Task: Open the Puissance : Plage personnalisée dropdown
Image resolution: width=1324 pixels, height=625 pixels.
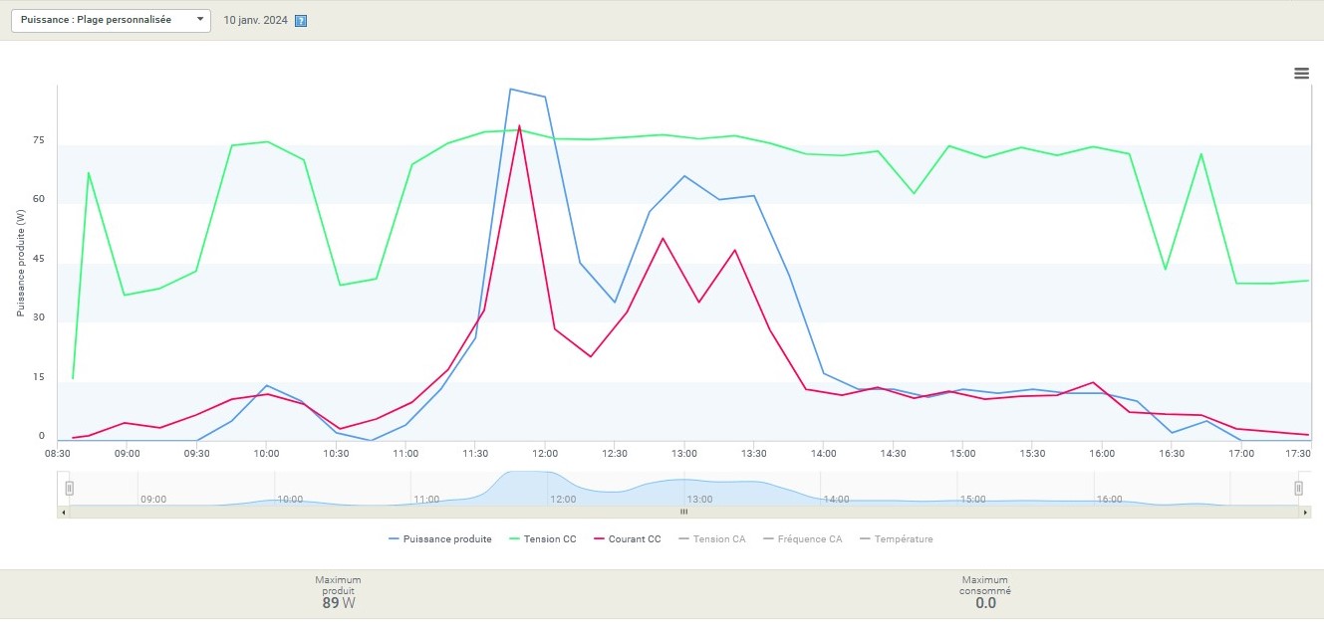Action: point(111,20)
